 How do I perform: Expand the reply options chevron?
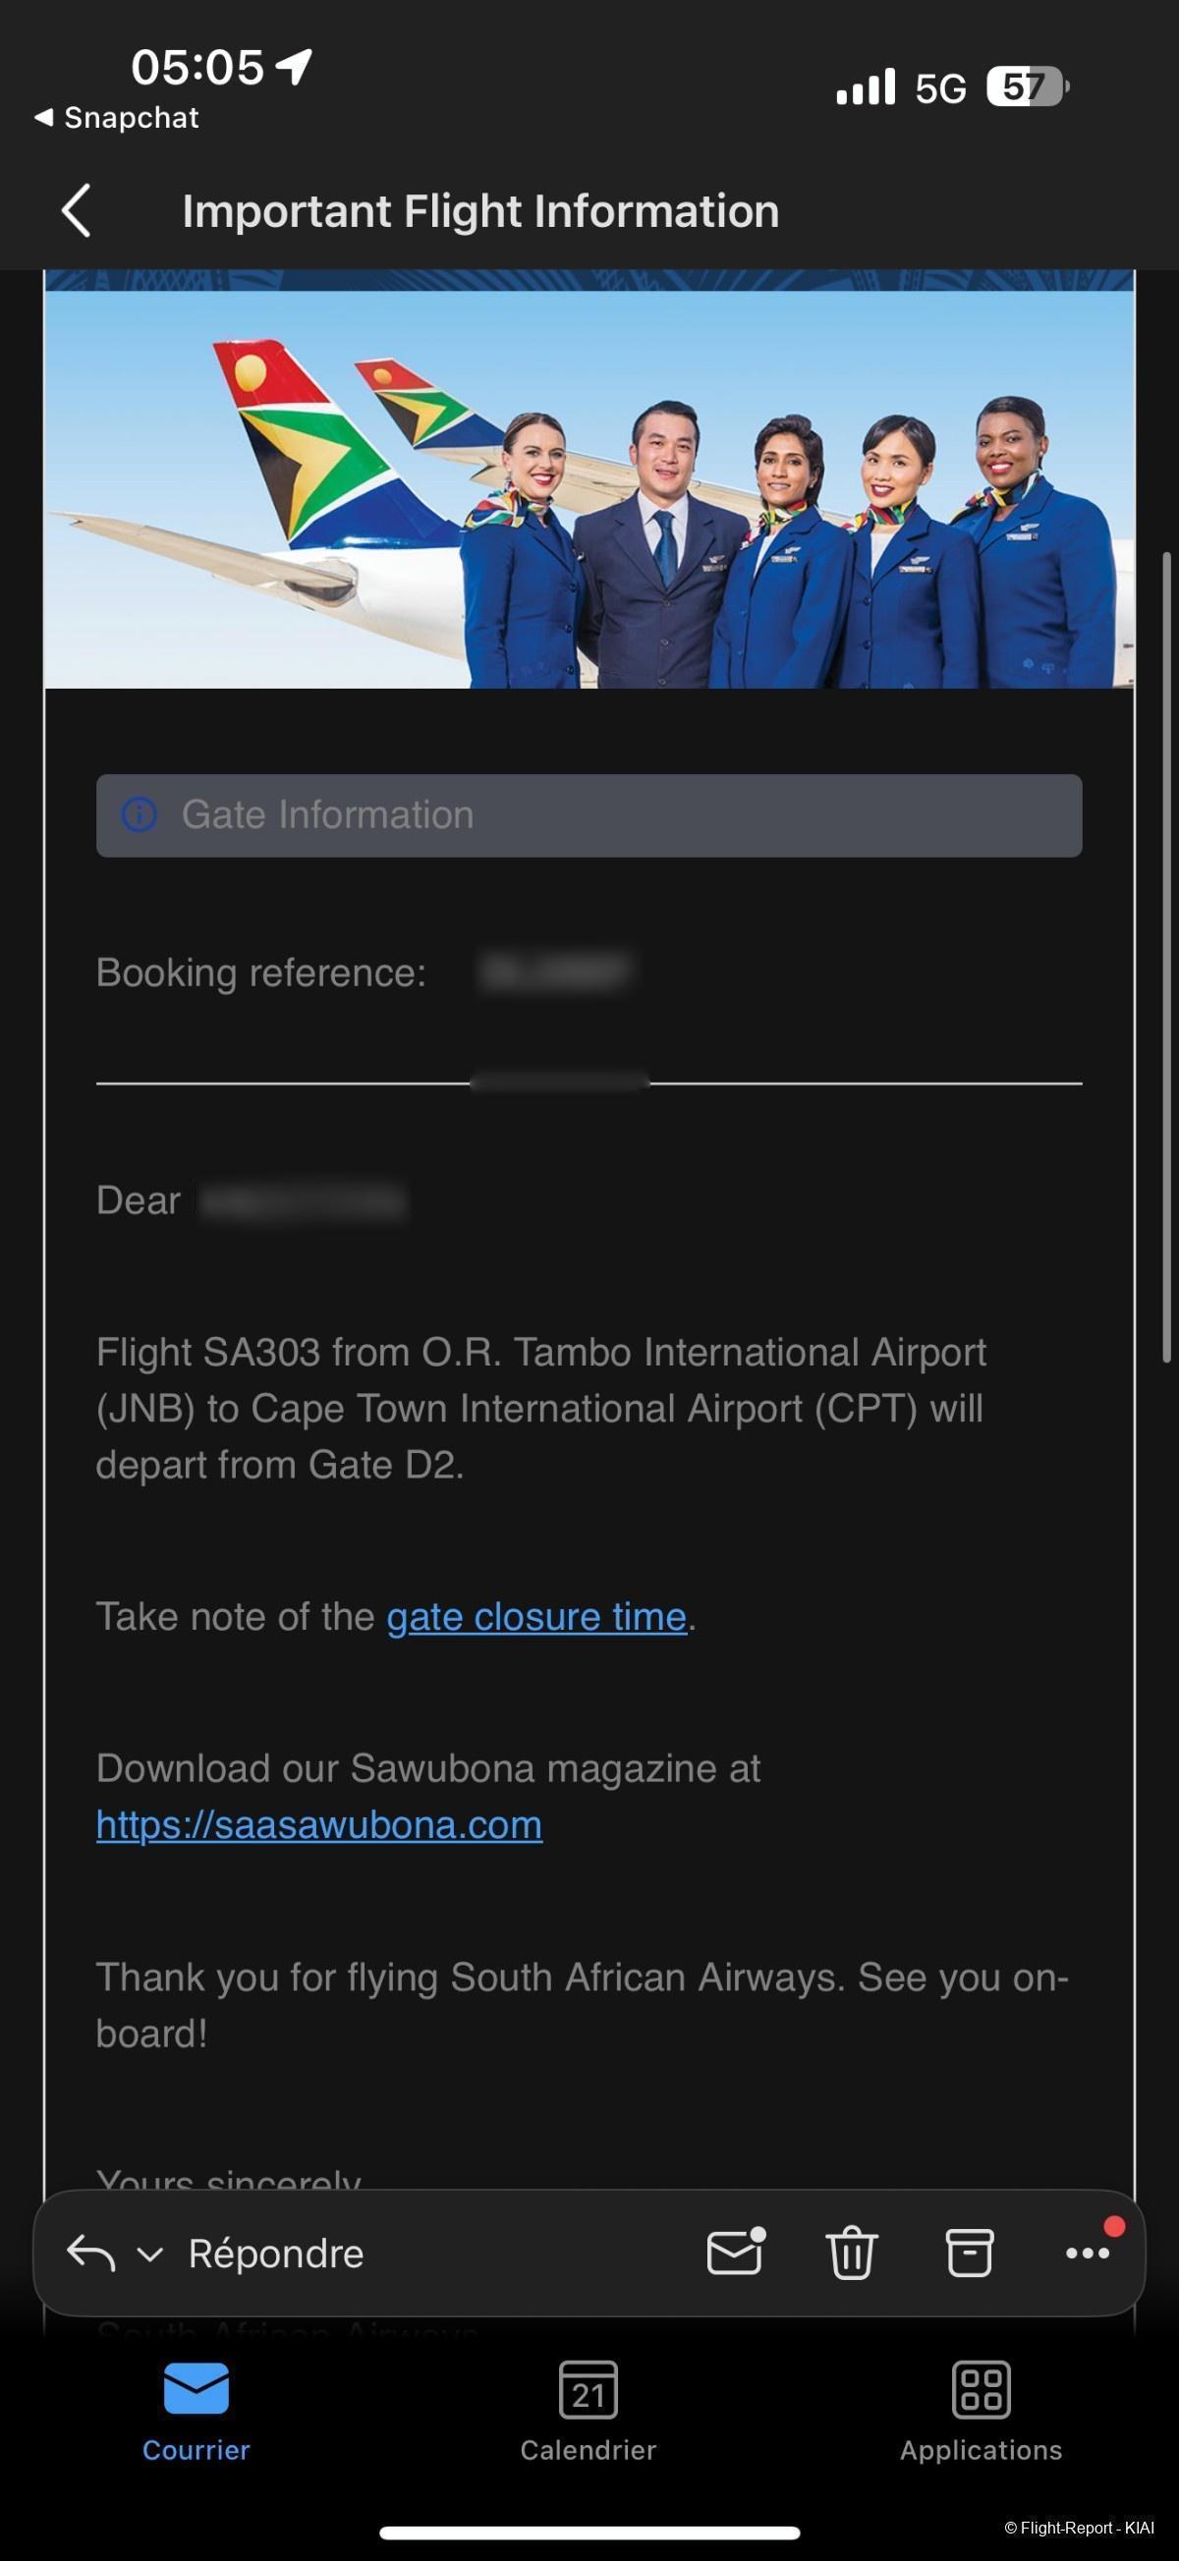tap(150, 2254)
